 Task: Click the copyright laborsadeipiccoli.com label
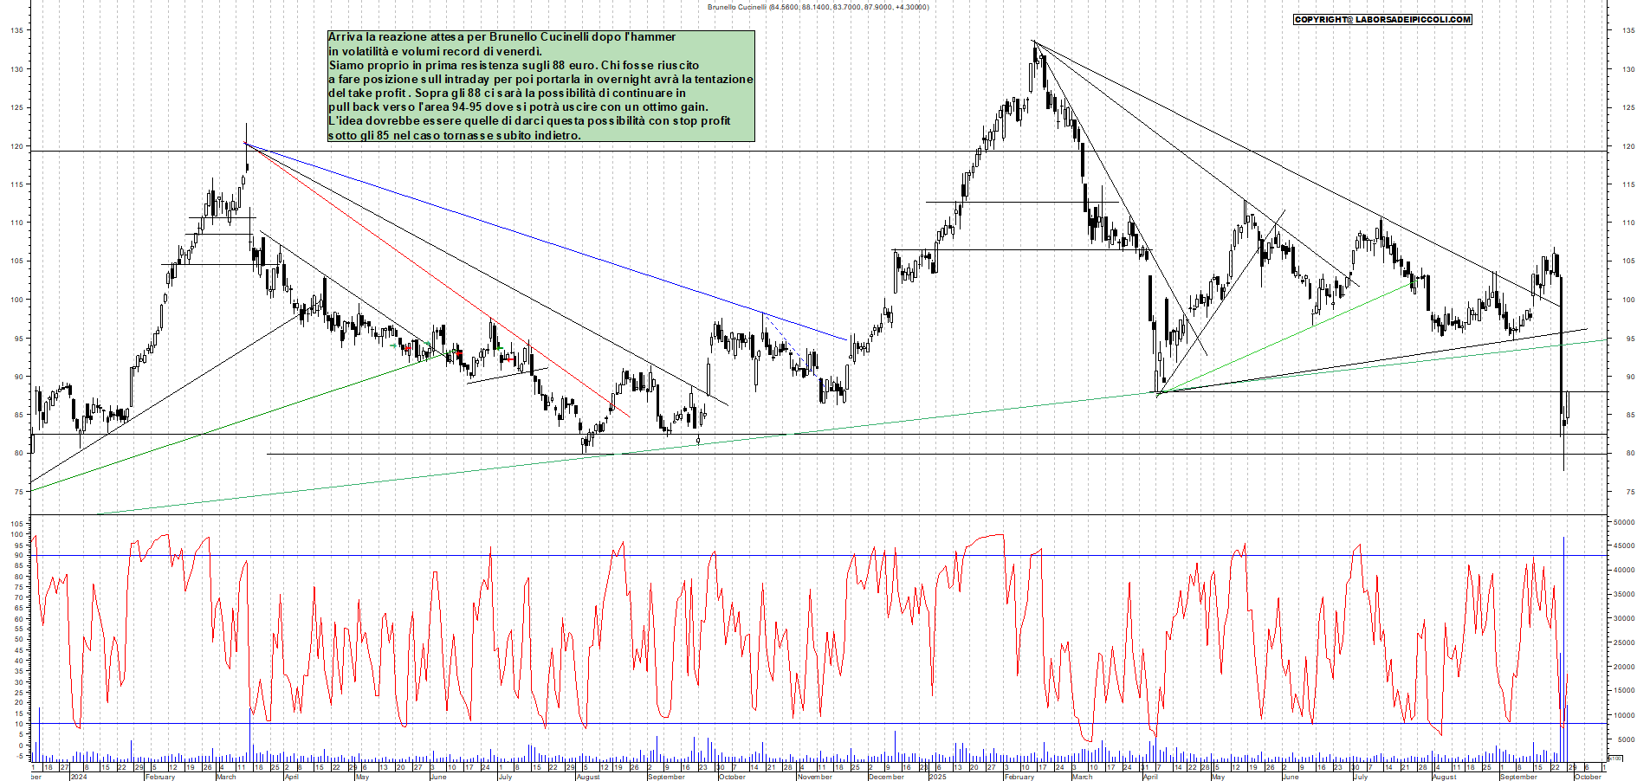coord(1382,19)
